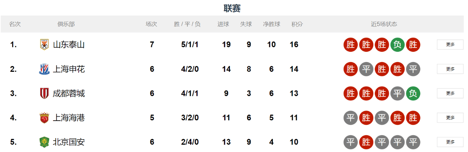Click the Shanghai Shenhua club logo
This screenshot has height=152, width=468.
[44, 69]
